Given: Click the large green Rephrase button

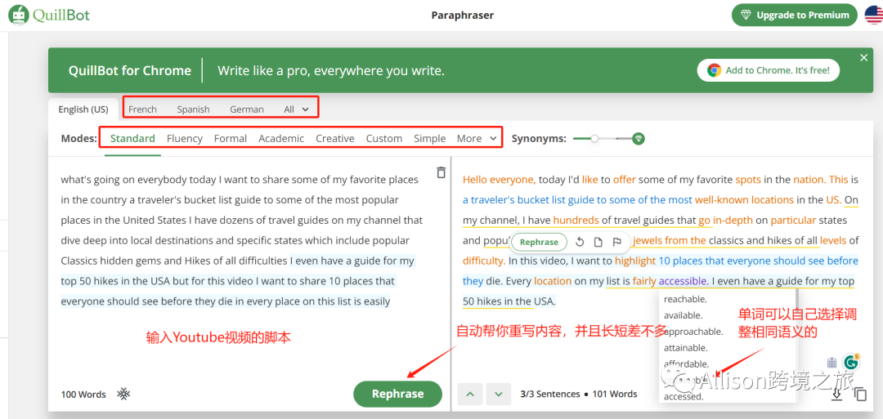Looking at the screenshot, I should pos(397,394).
